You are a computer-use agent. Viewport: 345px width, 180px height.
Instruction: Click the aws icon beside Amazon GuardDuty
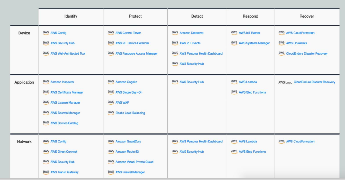point(111,141)
